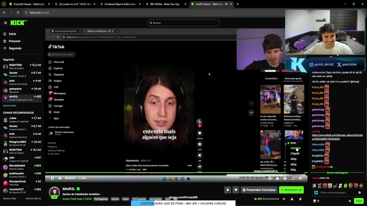
Task: Click the share stream icon
Action: click(284, 199)
